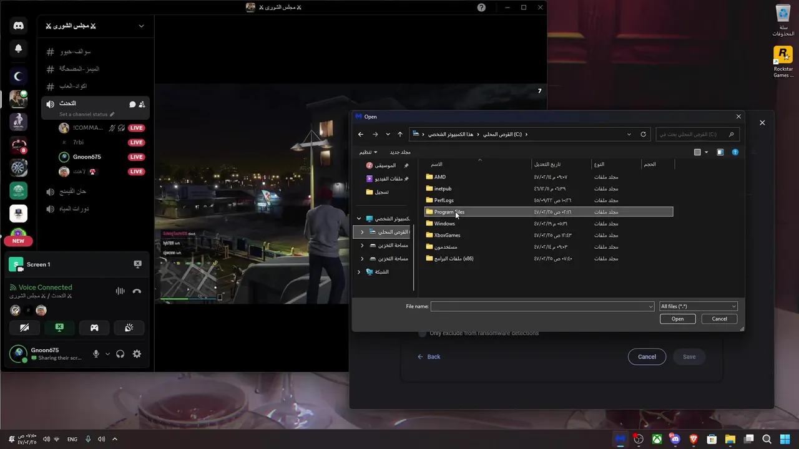Open Discord home via the Discord logo icon
The image size is (799, 449).
click(x=18, y=26)
